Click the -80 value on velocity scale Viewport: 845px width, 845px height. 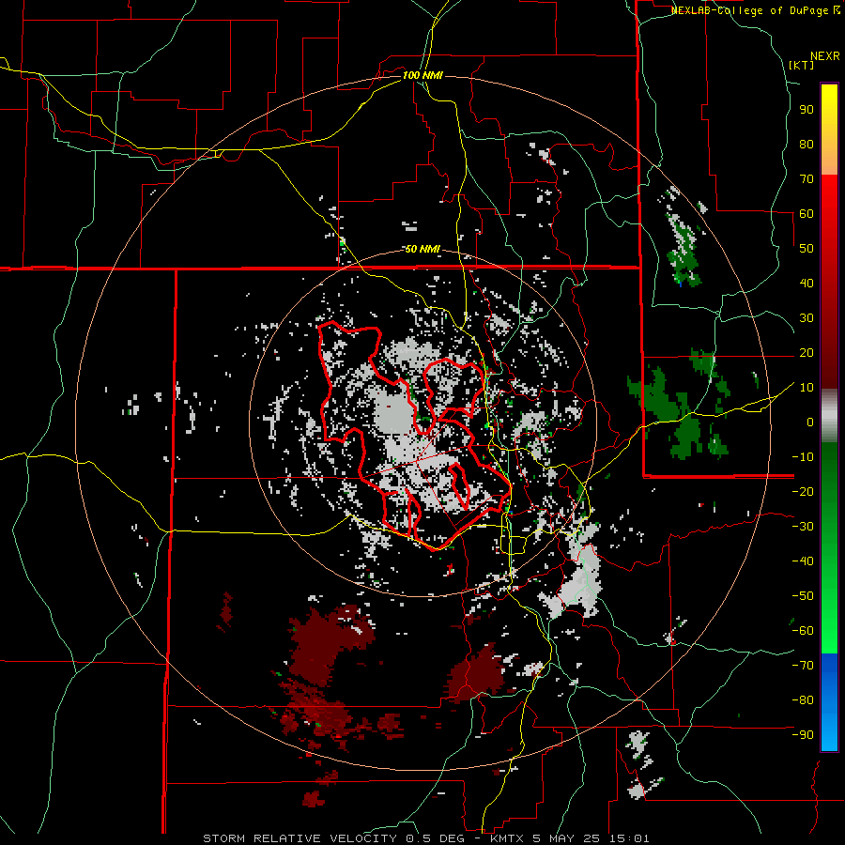pyautogui.click(x=803, y=700)
